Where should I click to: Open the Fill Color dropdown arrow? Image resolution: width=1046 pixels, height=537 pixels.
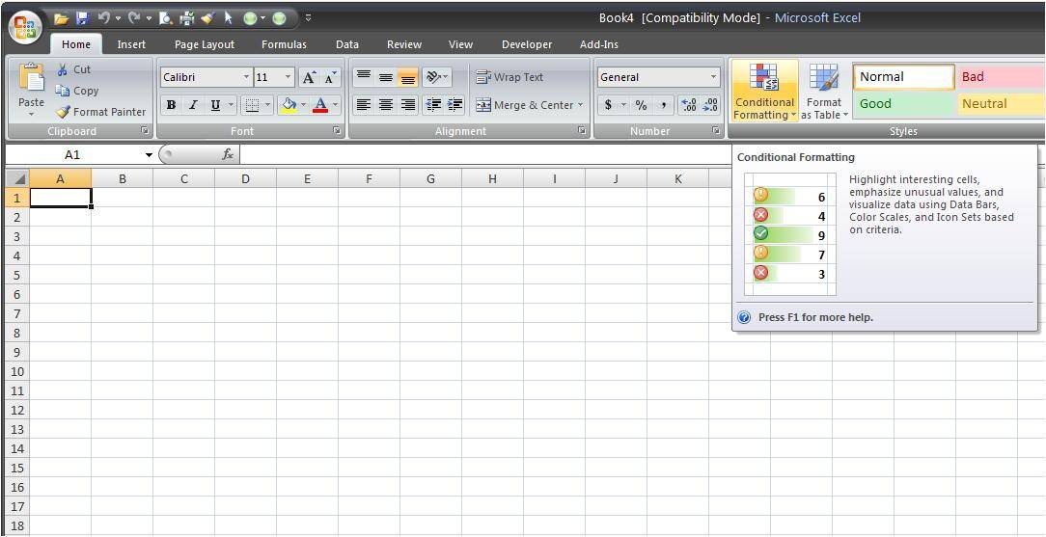click(303, 104)
